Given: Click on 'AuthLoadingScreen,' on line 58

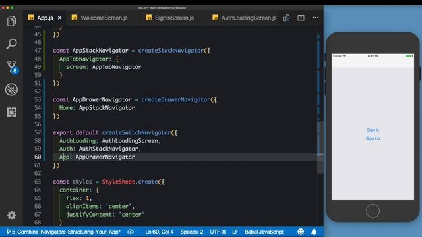Looking at the screenshot, I should pos(131,140).
